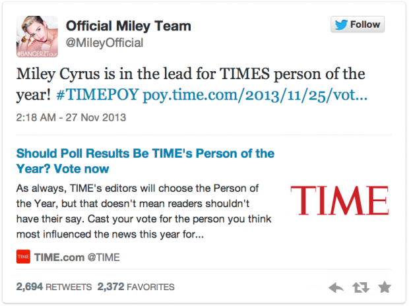409x306 pixels.
Task: Open the Official Miley Team profile picture
Action: [x=37, y=36]
